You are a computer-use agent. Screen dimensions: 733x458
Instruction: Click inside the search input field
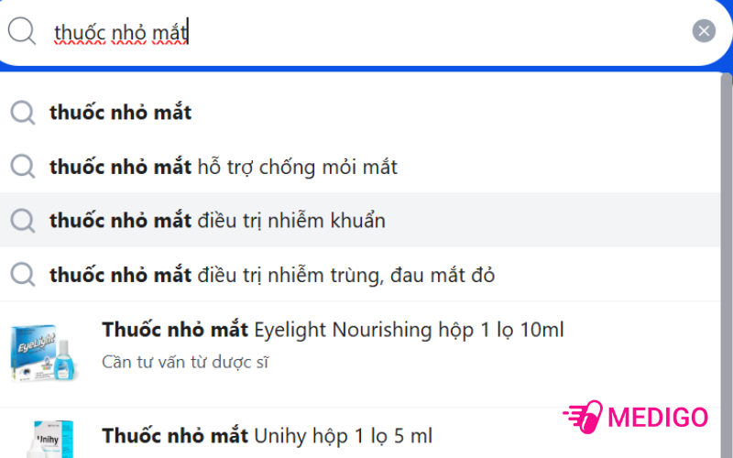click(412, 32)
